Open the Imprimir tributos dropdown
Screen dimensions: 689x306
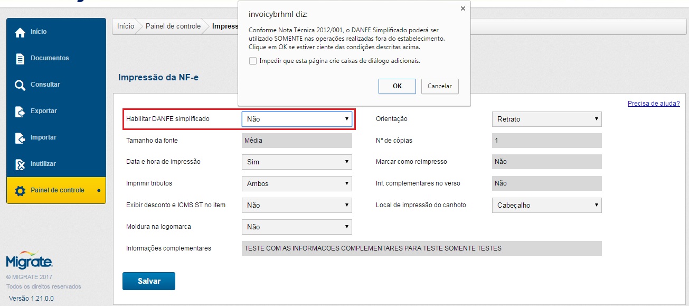click(x=297, y=183)
